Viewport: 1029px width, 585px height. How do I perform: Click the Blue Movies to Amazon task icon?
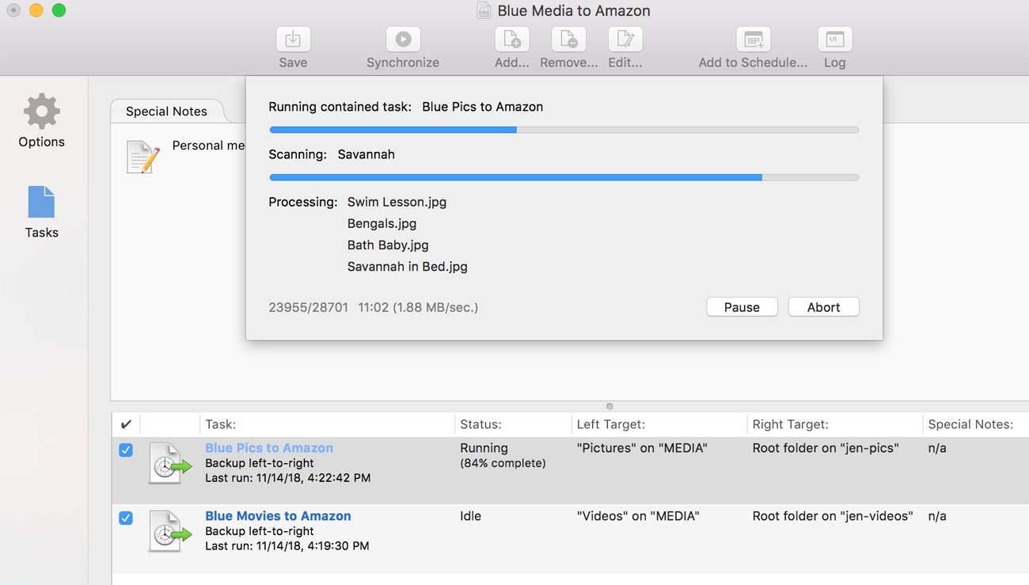pyautogui.click(x=169, y=532)
